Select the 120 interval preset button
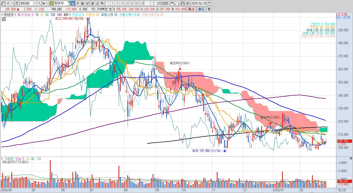This screenshot has width=353, height=193. 142,3
